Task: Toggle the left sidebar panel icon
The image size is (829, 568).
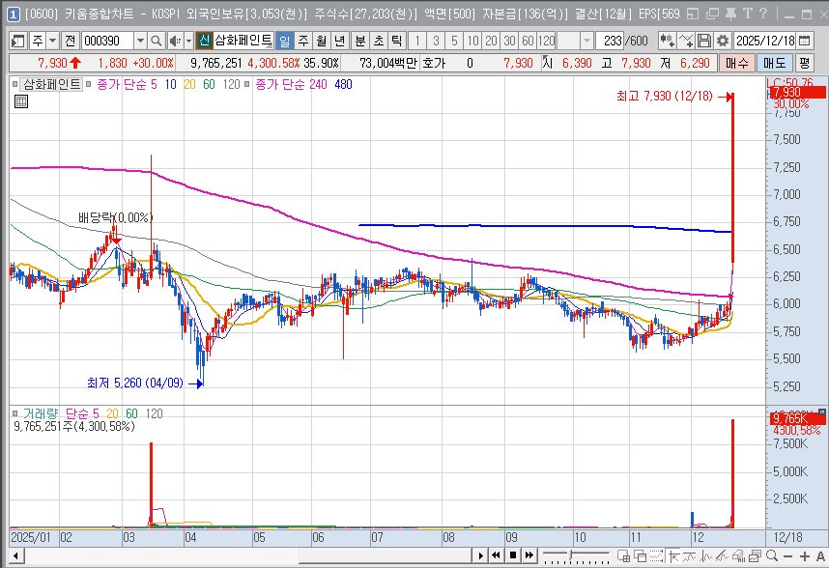Action: [18, 41]
